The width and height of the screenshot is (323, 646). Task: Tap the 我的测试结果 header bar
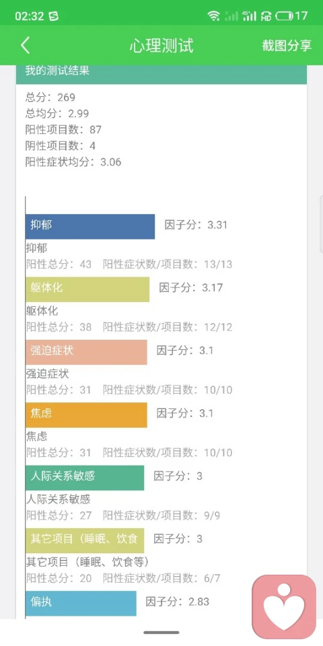tap(161, 74)
